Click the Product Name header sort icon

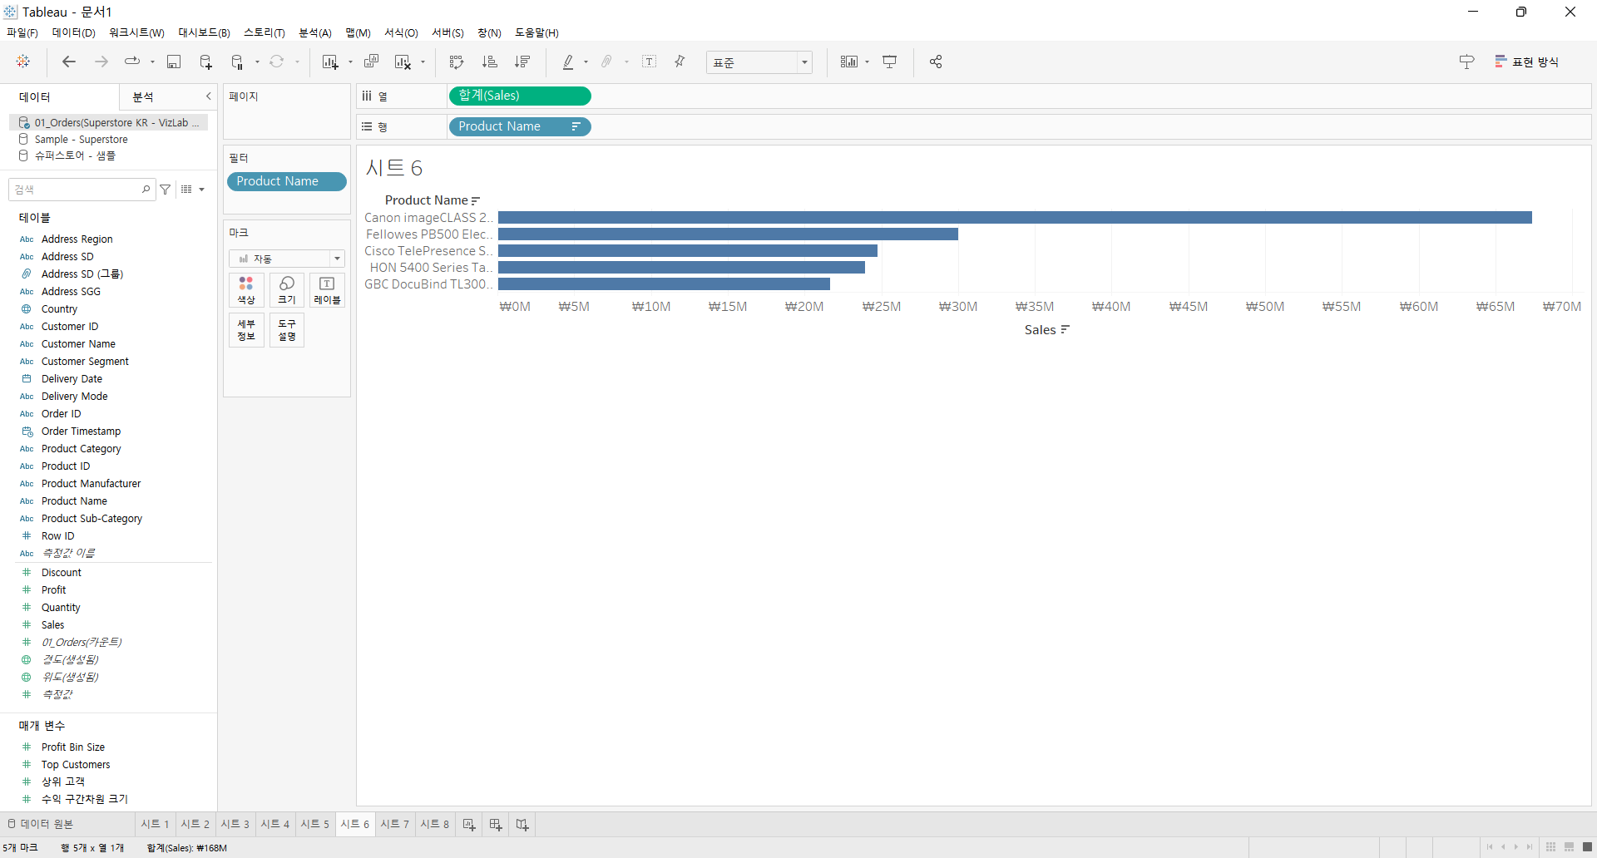(476, 200)
